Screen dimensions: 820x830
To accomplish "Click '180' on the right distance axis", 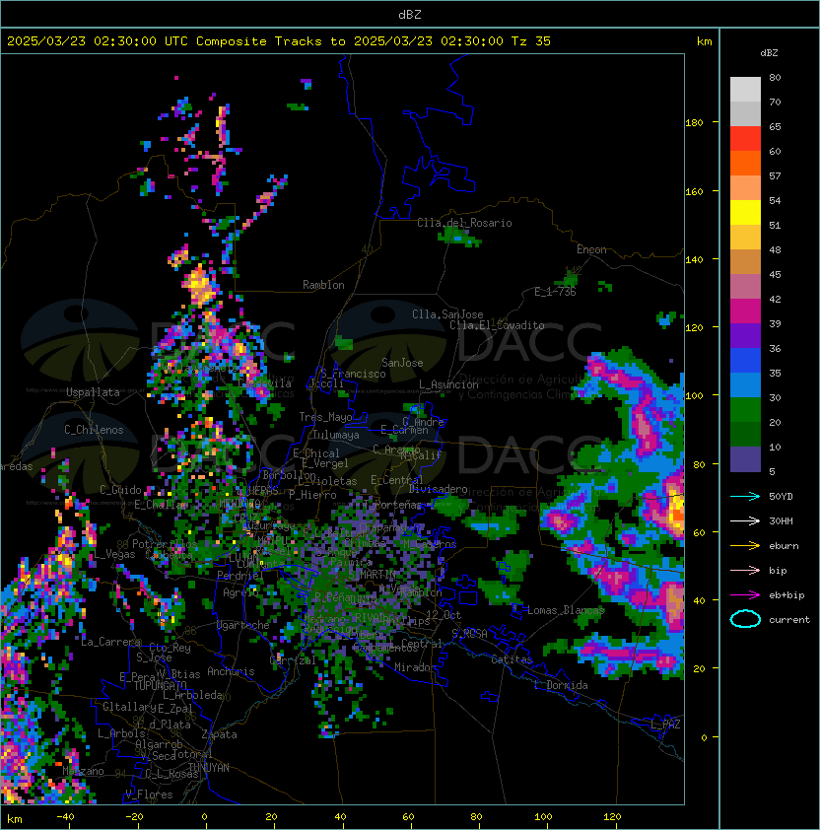I will [694, 123].
